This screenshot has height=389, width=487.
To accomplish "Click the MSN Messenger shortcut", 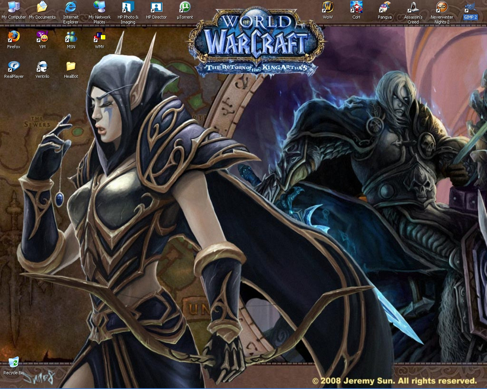I will click(71, 40).
